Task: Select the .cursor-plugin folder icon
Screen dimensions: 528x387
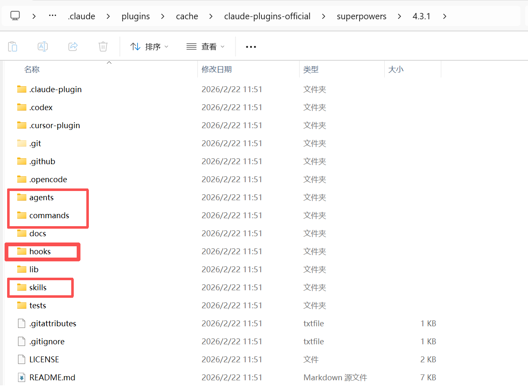Action: (x=22, y=125)
